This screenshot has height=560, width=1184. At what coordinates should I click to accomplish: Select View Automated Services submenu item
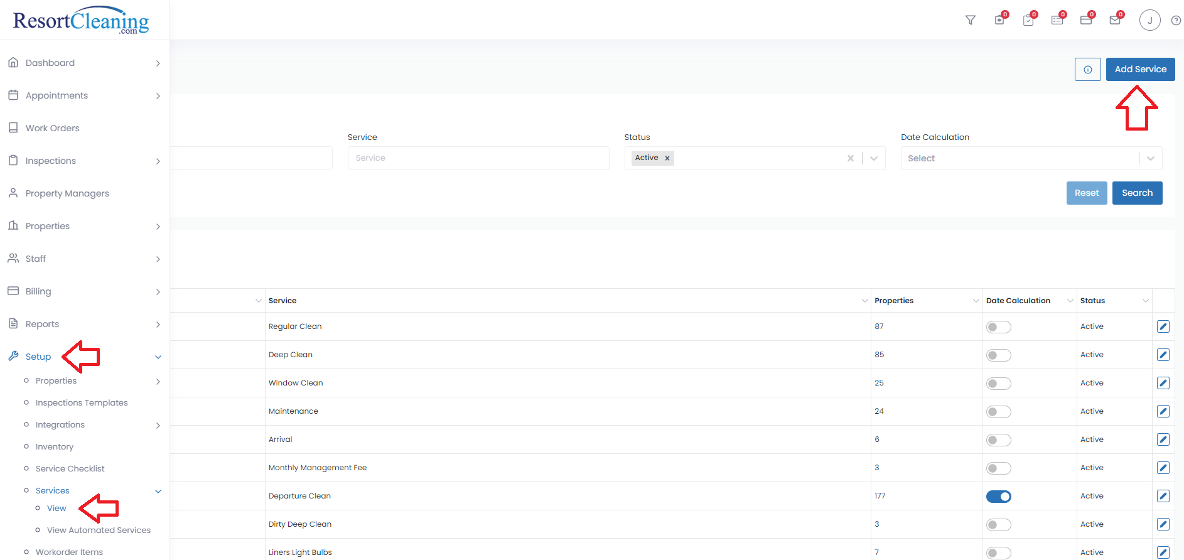click(99, 530)
